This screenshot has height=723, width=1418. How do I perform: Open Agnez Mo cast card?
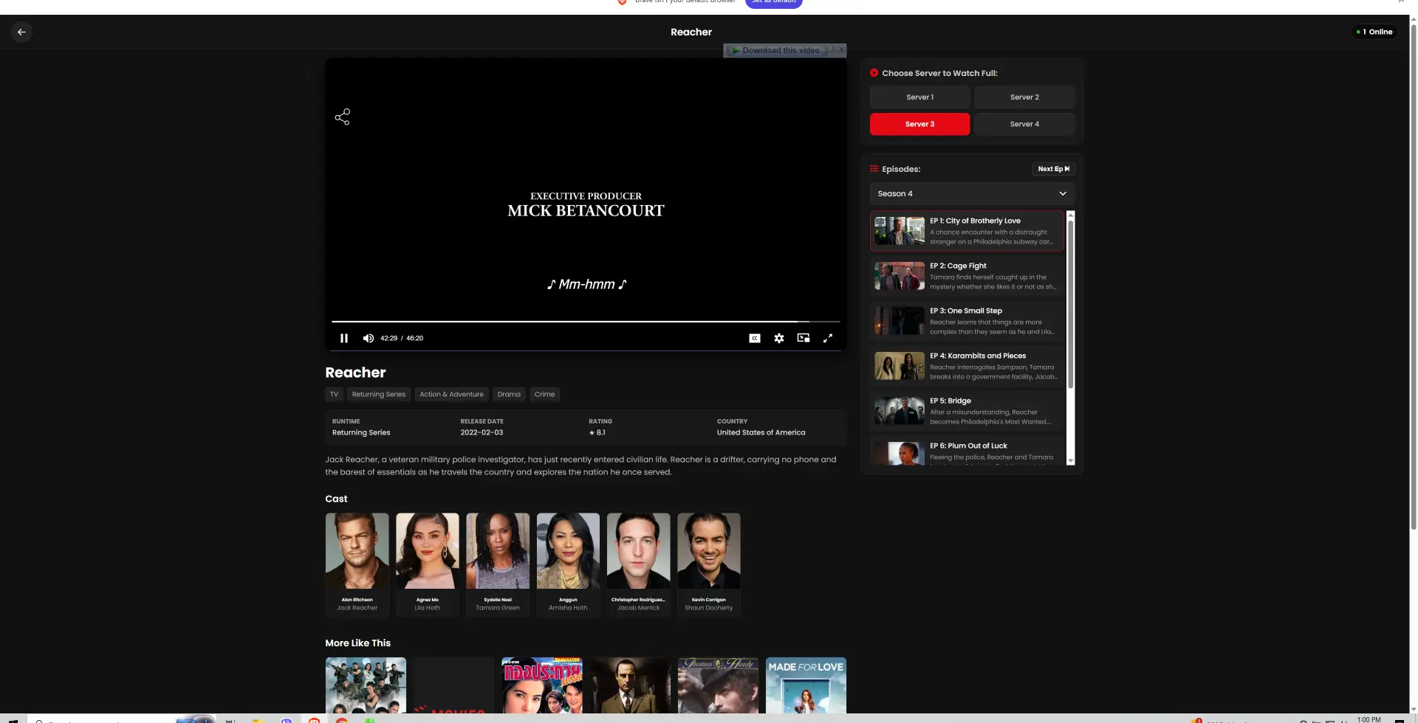pos(428,564)
